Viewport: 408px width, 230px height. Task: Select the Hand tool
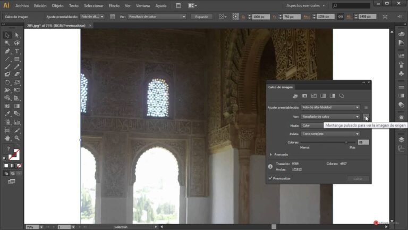pos(7,138)
